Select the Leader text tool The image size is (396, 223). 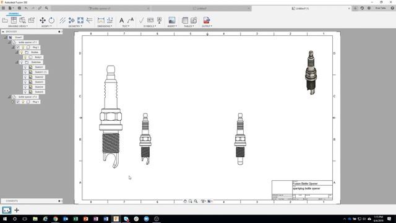pos(131,20)
